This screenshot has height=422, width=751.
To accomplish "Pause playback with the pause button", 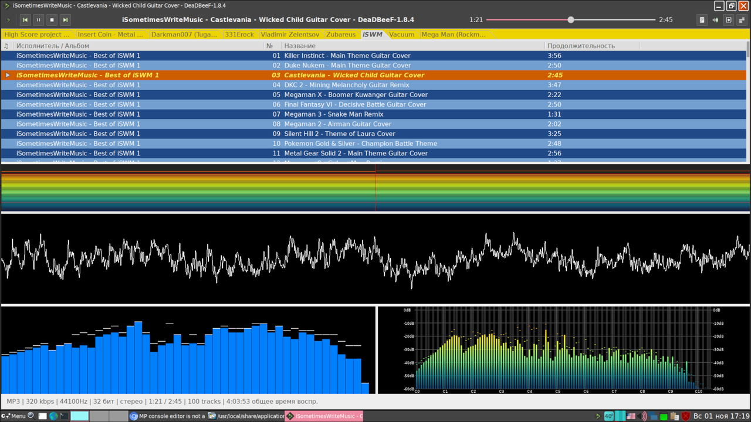I will click(x=39, y=19).
